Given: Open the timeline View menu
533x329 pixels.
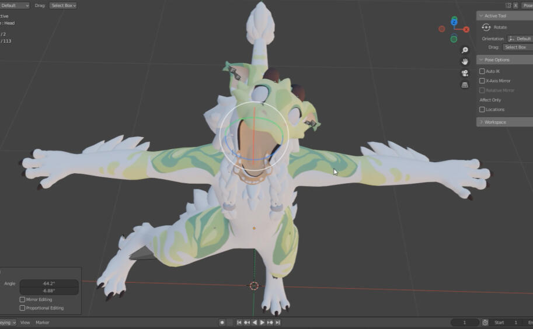Looking at the screenshot, I should pyautogui.click(x=25, y=323).
